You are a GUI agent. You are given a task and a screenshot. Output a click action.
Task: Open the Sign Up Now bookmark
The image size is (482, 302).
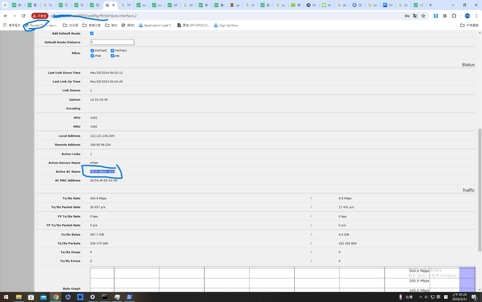tap(226, 25)
